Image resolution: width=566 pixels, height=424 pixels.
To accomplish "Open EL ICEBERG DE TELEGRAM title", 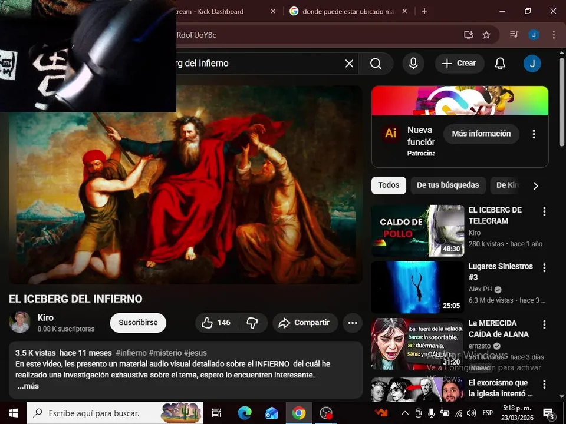I will click(x=495, y=216).
